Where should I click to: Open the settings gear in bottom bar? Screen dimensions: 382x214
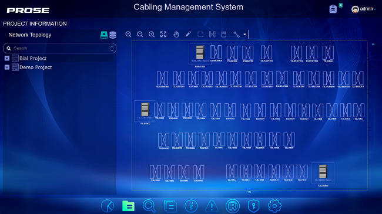274,206
